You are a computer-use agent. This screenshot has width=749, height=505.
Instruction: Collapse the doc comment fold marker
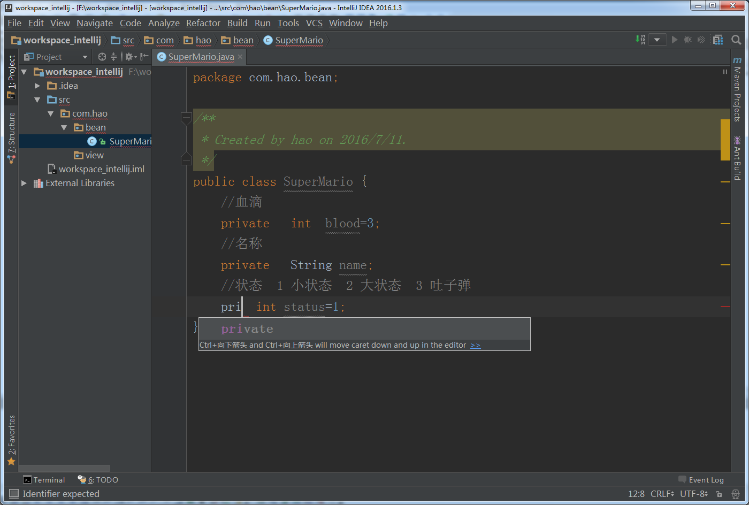pyautogui.click(x=186, y=119)
